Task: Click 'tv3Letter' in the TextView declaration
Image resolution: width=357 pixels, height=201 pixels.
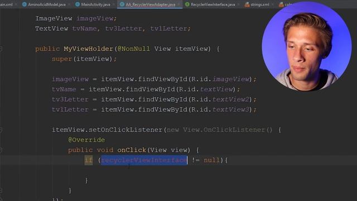Action: coord(123,28)
